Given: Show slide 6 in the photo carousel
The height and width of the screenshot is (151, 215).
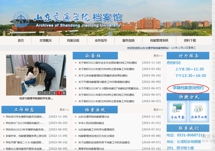Looking at the screenshot, I should pyautogui.click(x=64, y=93).
